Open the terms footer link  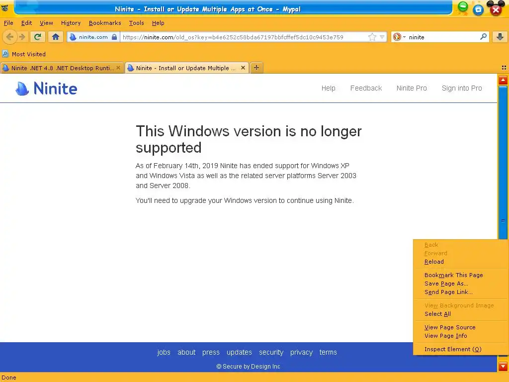click(328, 352)
